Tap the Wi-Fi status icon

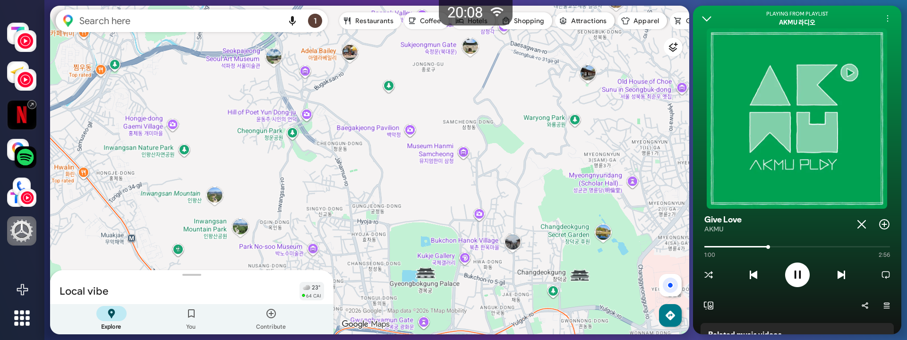[497, 12]
